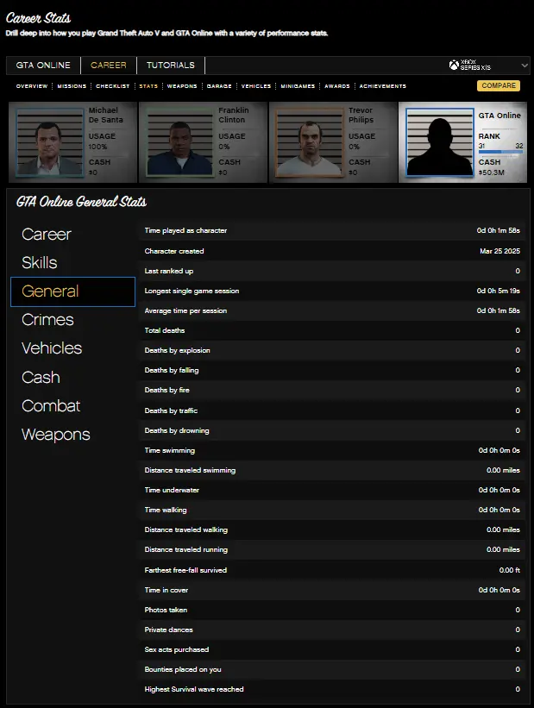Select the General stats category
Screen dimensions: 534x708
tap(72, 291)
